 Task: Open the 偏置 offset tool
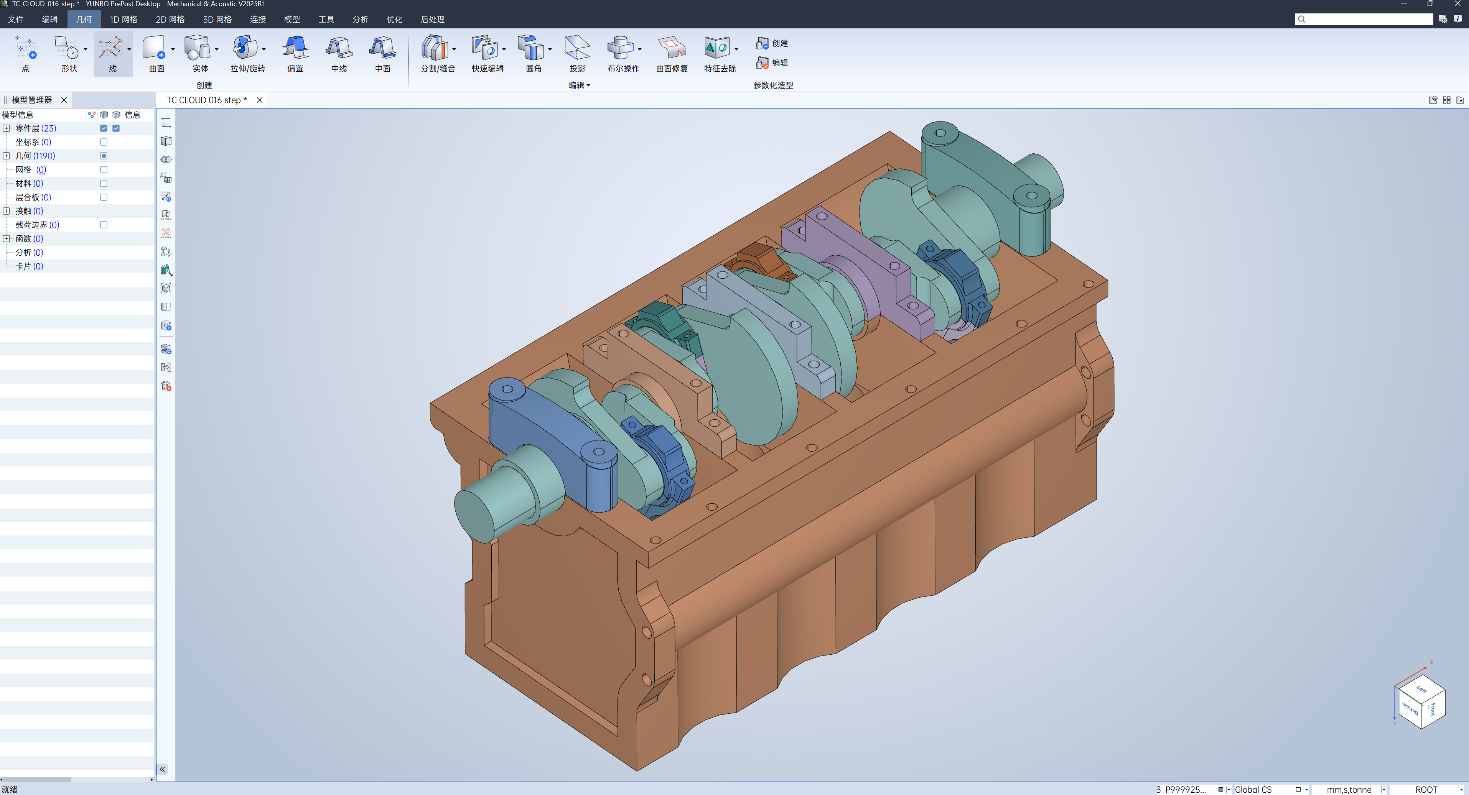(295, 54)
